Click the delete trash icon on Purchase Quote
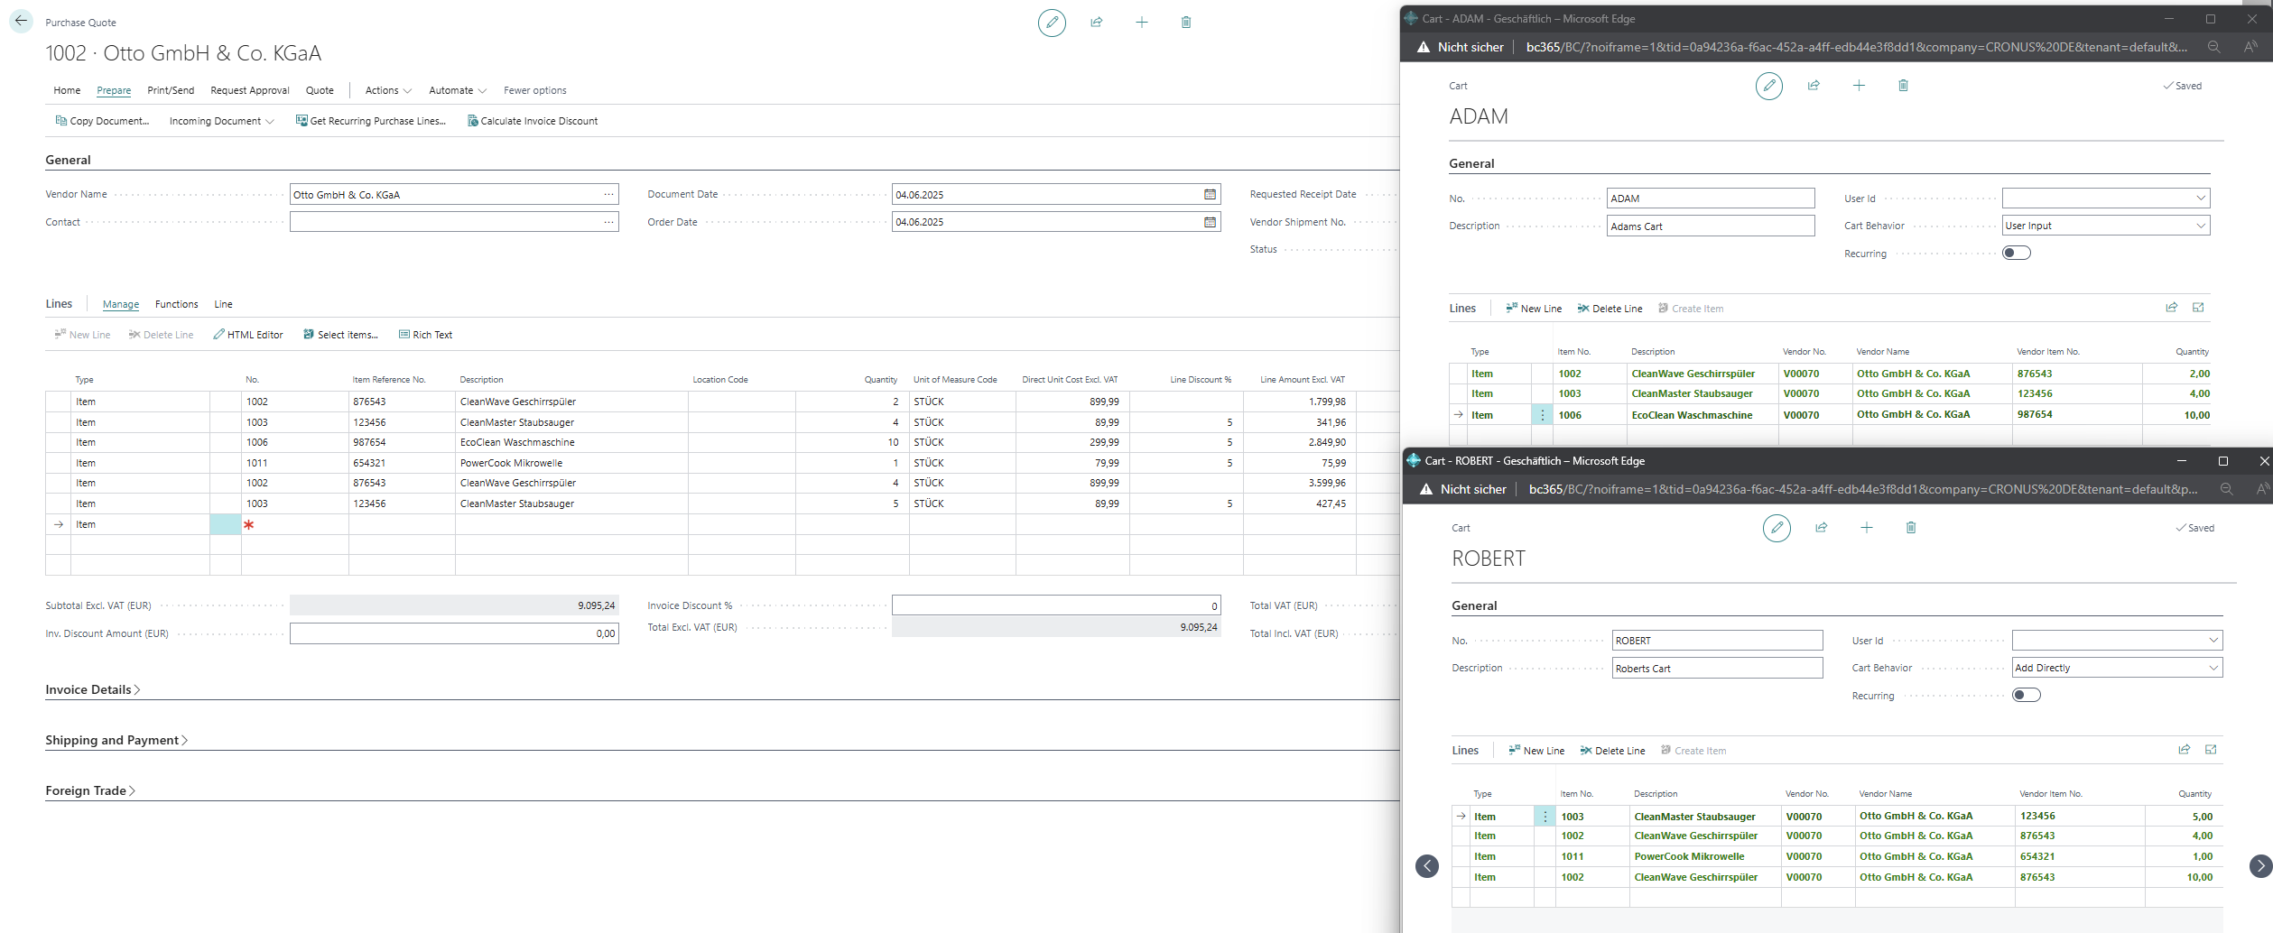2273x933 pixels. (x=1186, y=23)
